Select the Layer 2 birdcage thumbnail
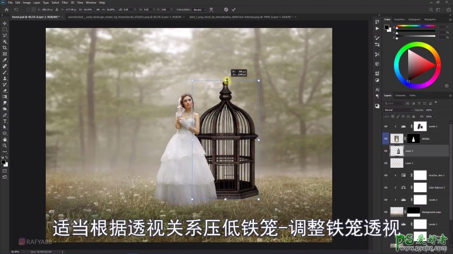Screen dimensions: 453x254 (397, 151)
